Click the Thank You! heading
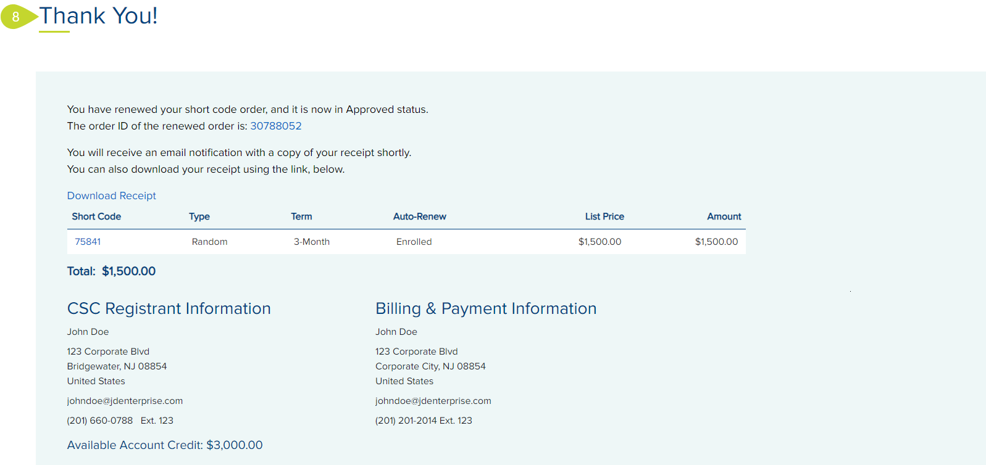The image size is (986, 465). (x=99, y=16)
